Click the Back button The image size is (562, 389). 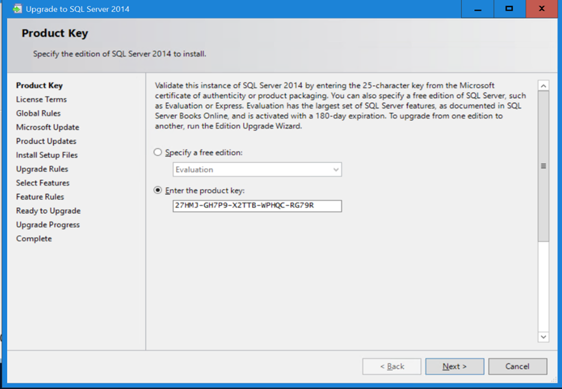click(x=392, y=366)
